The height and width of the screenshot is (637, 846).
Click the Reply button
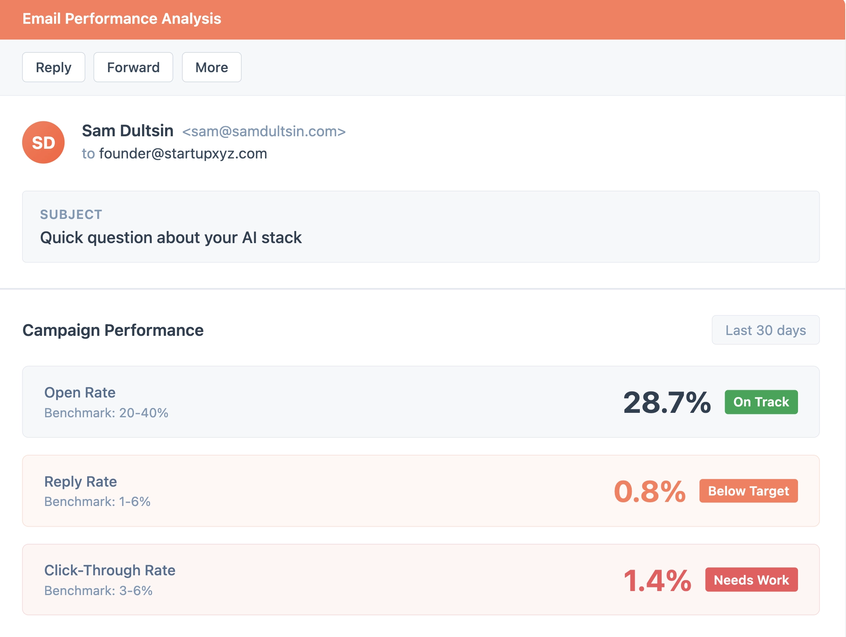[x=53, y=67]
